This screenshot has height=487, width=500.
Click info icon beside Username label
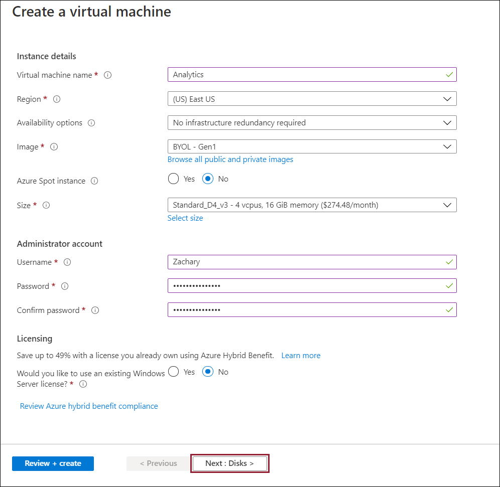(x=67, y=262)
